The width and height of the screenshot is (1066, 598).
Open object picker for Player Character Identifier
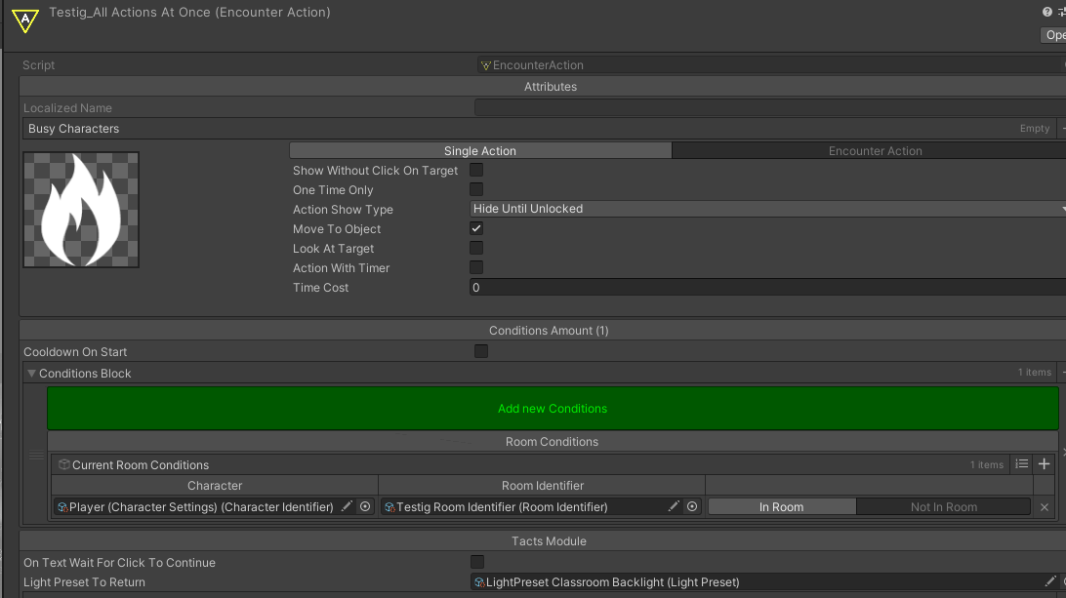tap(365, 506)
